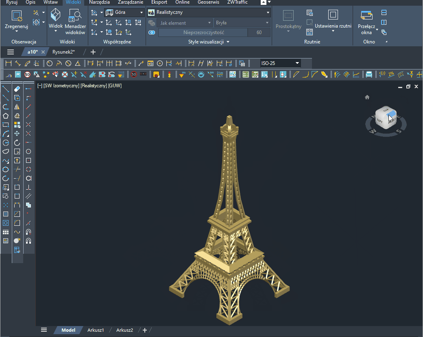Select the Mirror tool
The width and height of the screenshot is (423, 337).
17,107
